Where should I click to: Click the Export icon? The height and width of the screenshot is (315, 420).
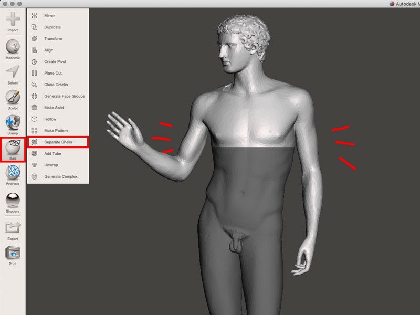coord(13,229)
